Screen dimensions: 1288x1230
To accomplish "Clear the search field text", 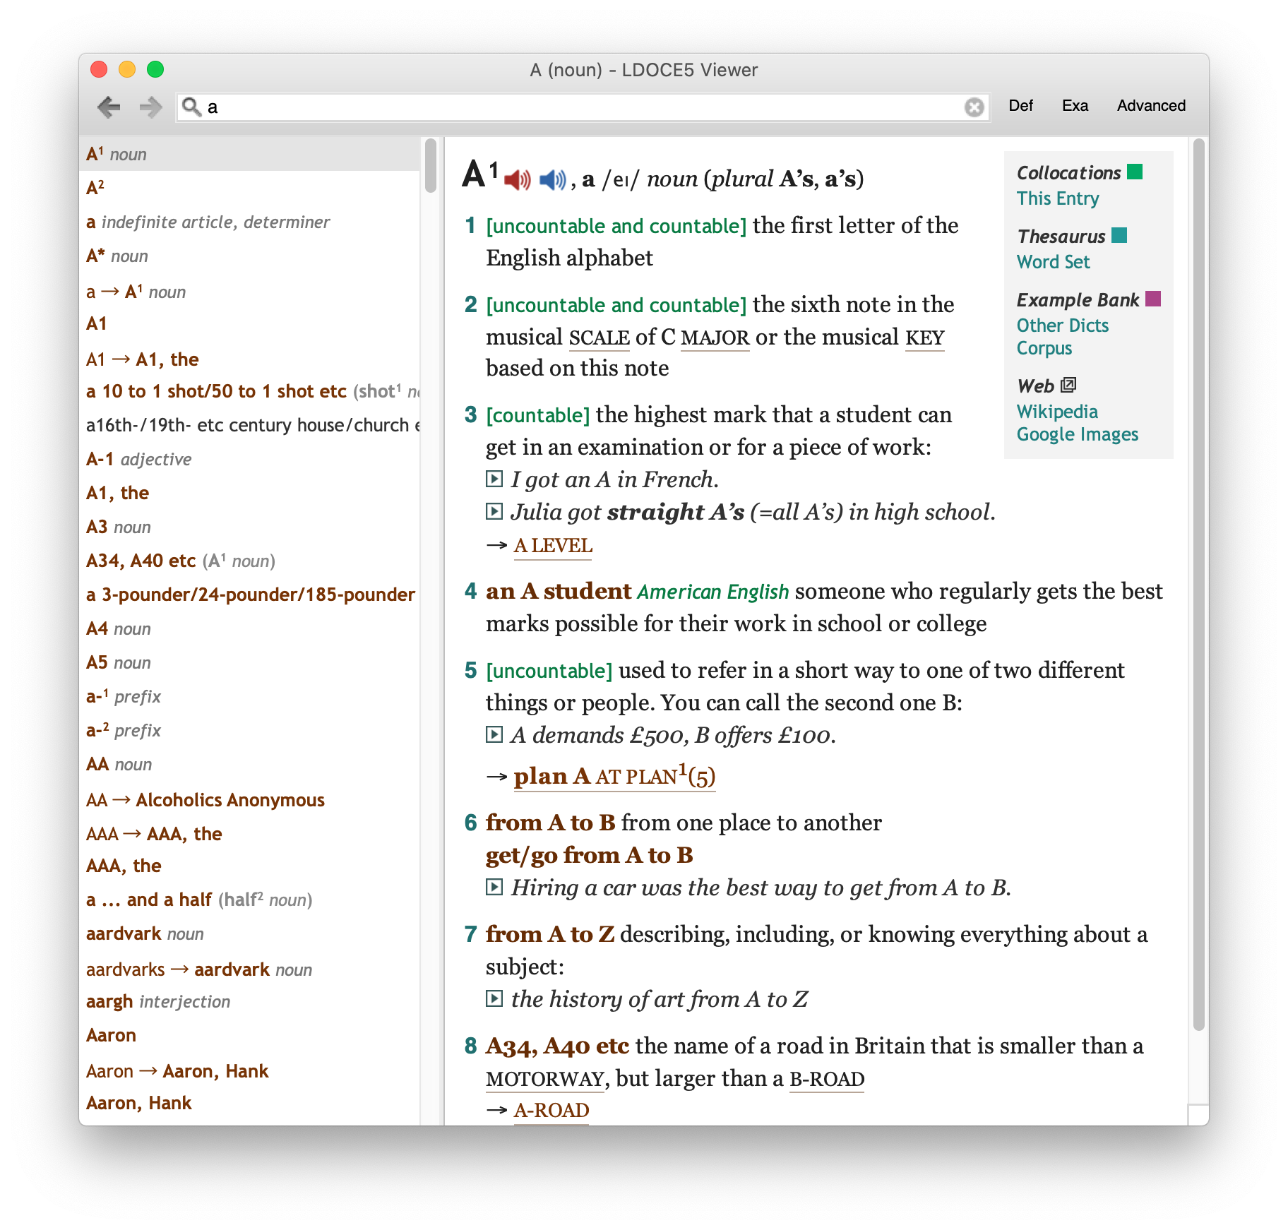I will tap(974, 107).
